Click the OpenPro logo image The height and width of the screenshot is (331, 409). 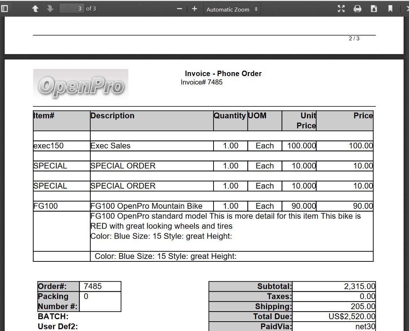(x=81, y=85)
